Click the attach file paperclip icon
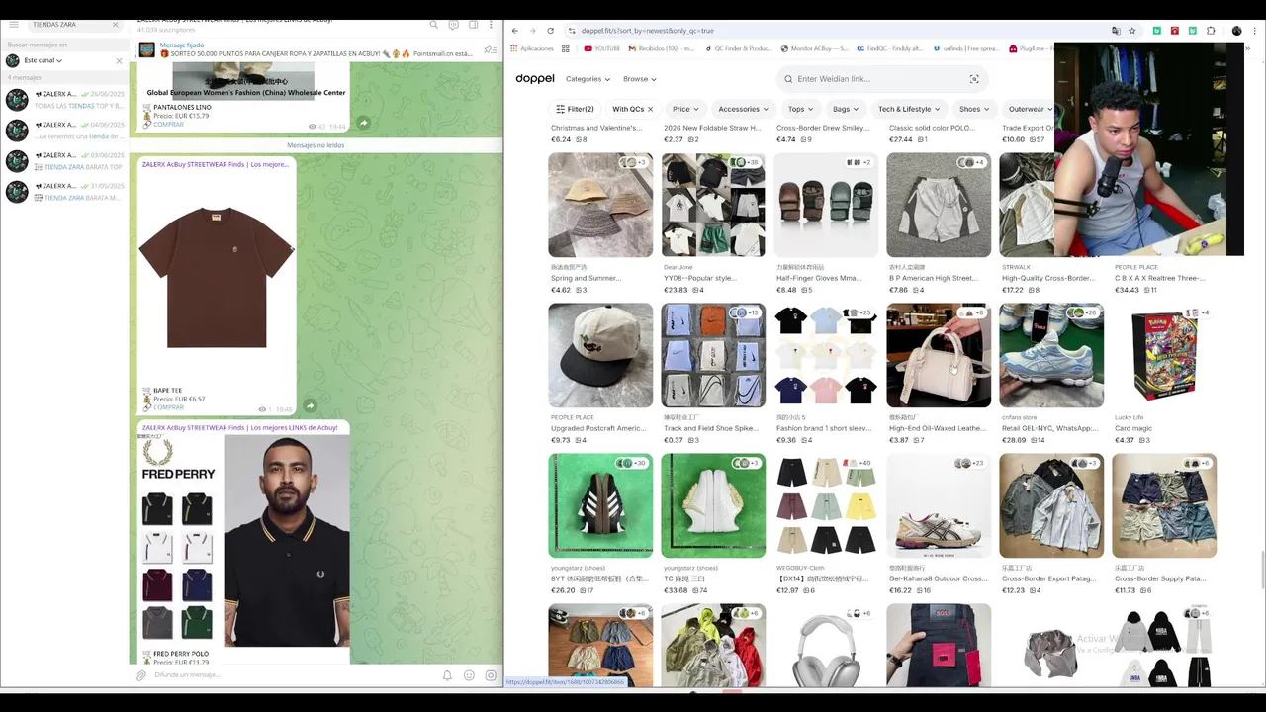1266x712 pixels. pos(141,675)
